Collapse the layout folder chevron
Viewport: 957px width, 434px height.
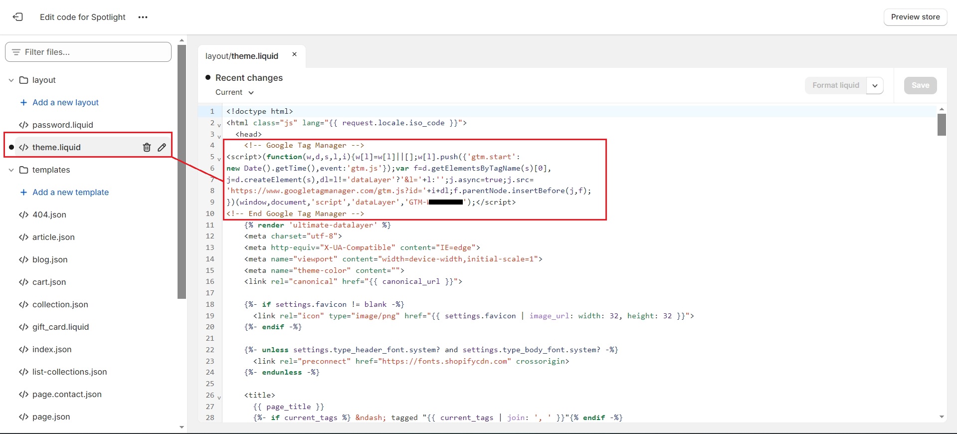coord(11,80)
